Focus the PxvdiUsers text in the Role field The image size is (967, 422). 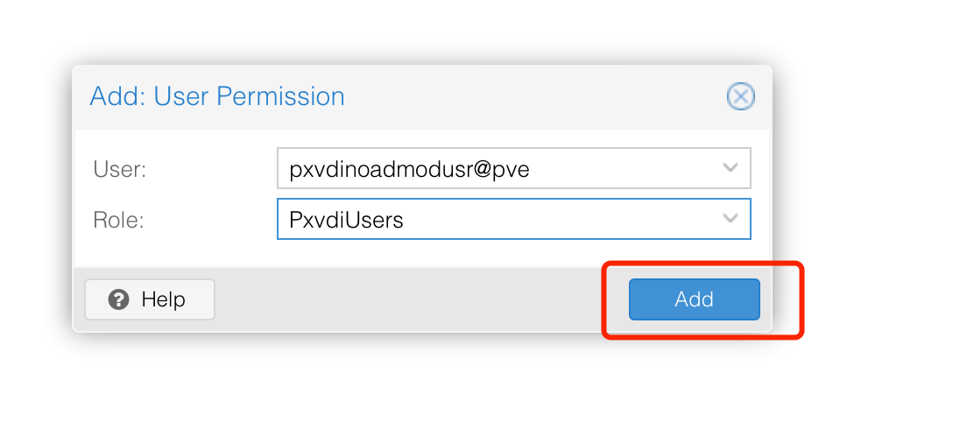(x=346, y=219)
